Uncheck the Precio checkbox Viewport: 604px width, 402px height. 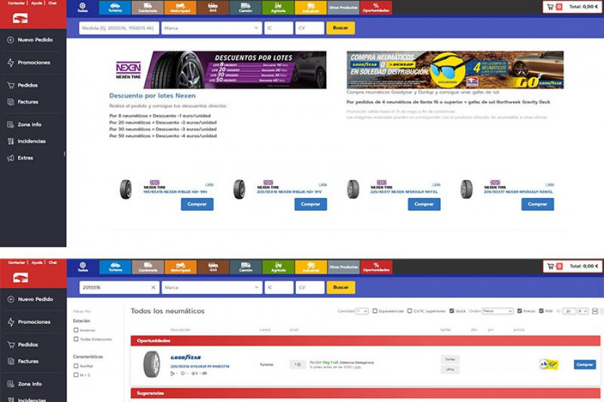pos(519,311)
